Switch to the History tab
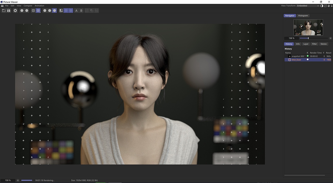Screen dimensions: 333x183 click(289, 44)
